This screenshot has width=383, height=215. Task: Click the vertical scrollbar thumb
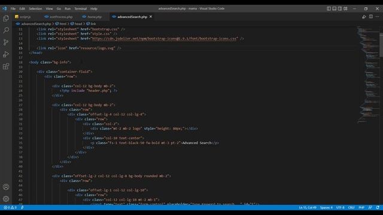[x=381, y=45]
